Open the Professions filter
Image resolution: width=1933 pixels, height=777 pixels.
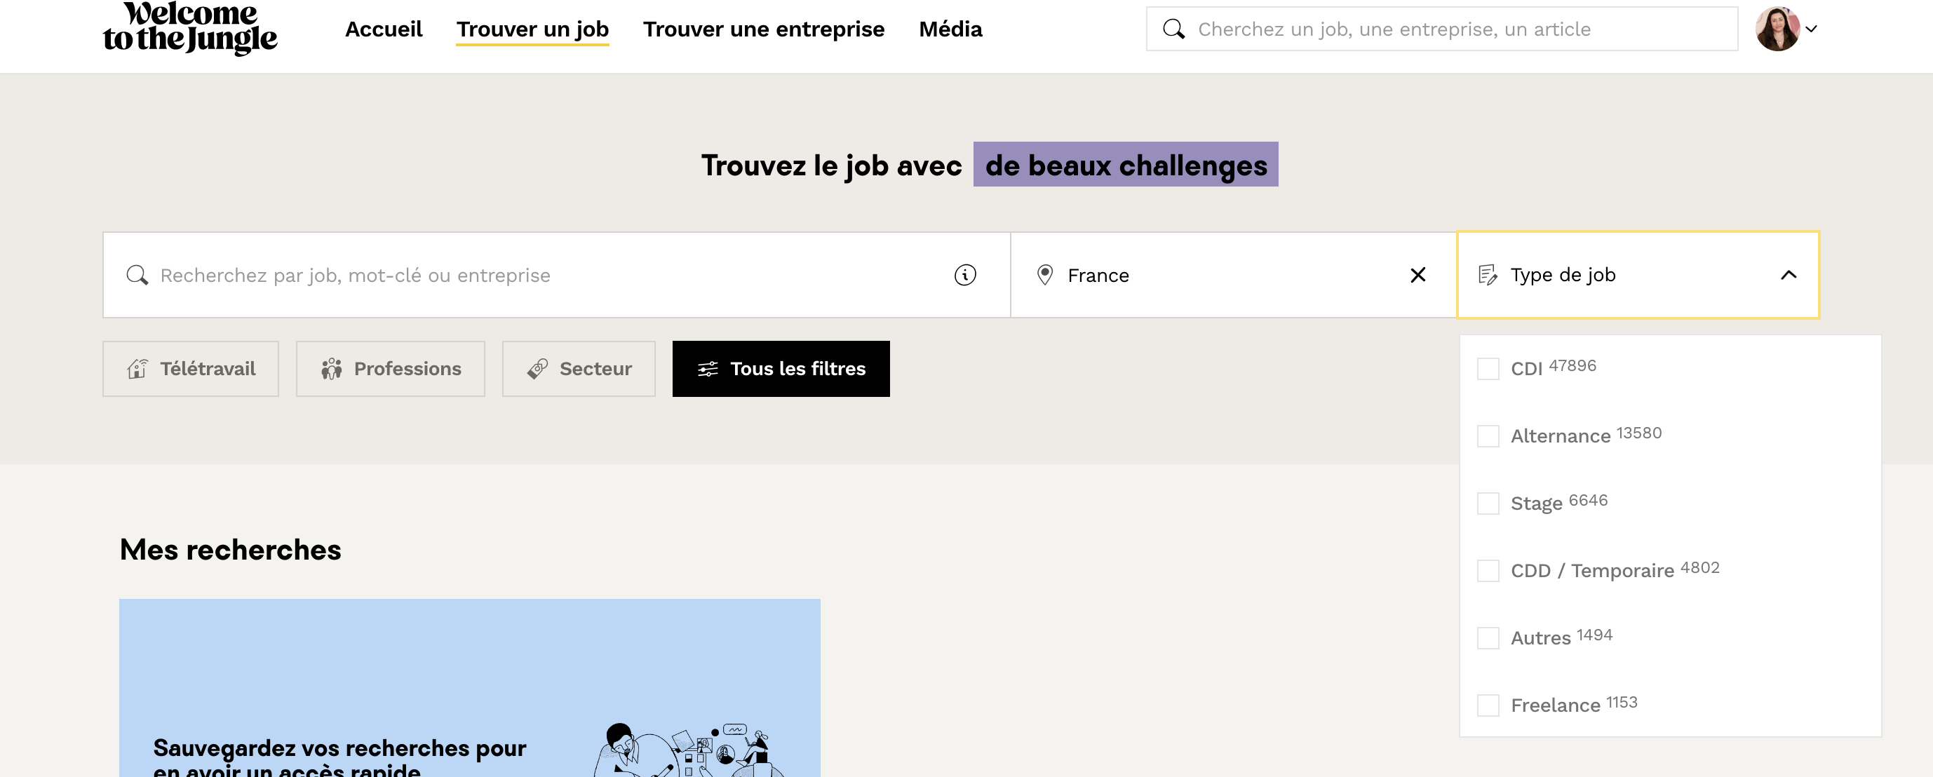click(390, 369)
